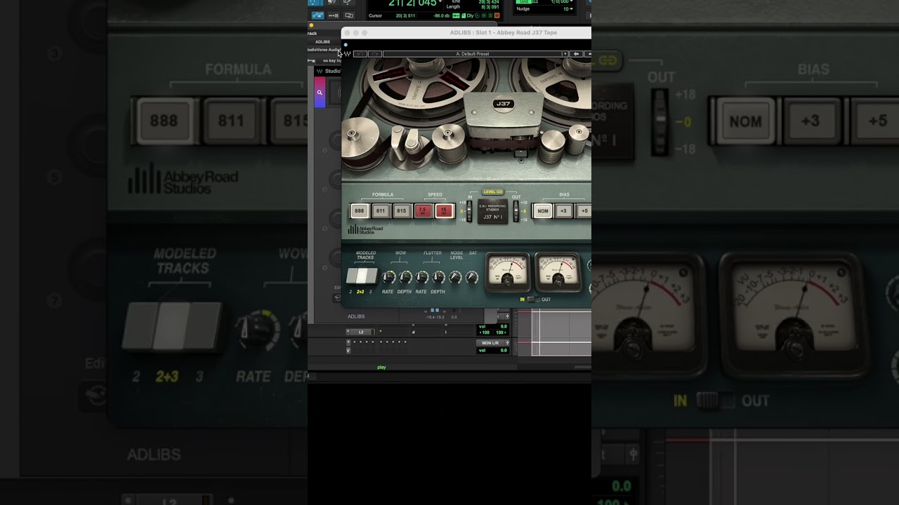Click the V button on bottom track
This screenshot has width=899, height=505.
(x=348, y=350)
